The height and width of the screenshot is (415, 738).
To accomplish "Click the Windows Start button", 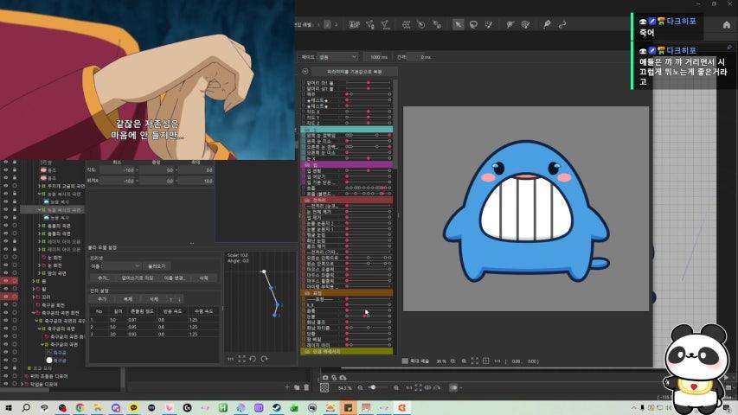I will click(x=9, y=407).
